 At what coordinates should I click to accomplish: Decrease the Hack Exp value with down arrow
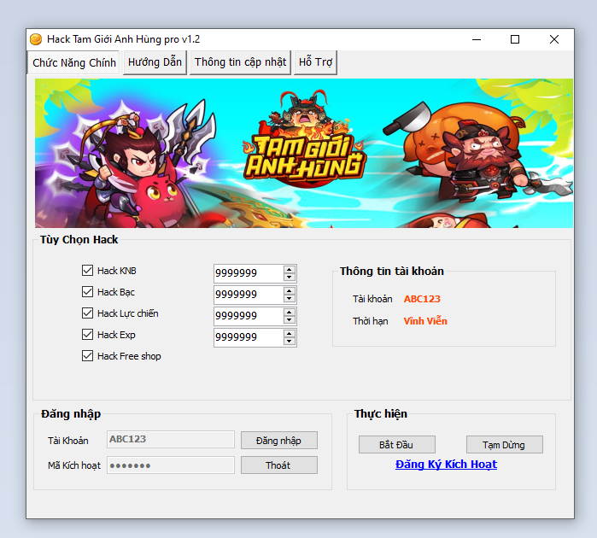point(290,342)
